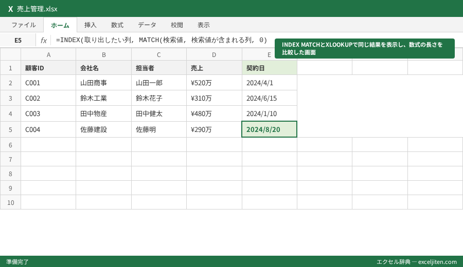Select cell containing 山田一郎
Viewport: 463px width, 267px height.
159,83
